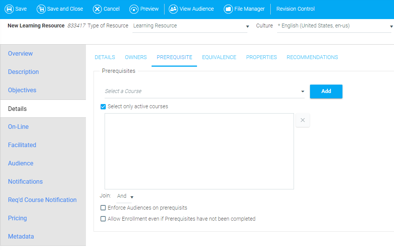Uncheck Select only active courses
The width and height of the screenshot is (394, 250).
[x=103, y=107]
